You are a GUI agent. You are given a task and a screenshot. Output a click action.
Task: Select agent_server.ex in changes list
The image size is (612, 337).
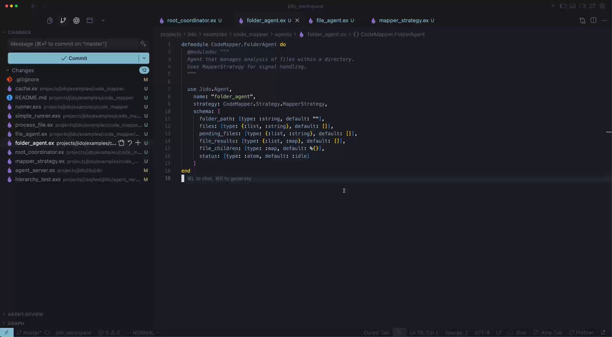tap(76, 170)
